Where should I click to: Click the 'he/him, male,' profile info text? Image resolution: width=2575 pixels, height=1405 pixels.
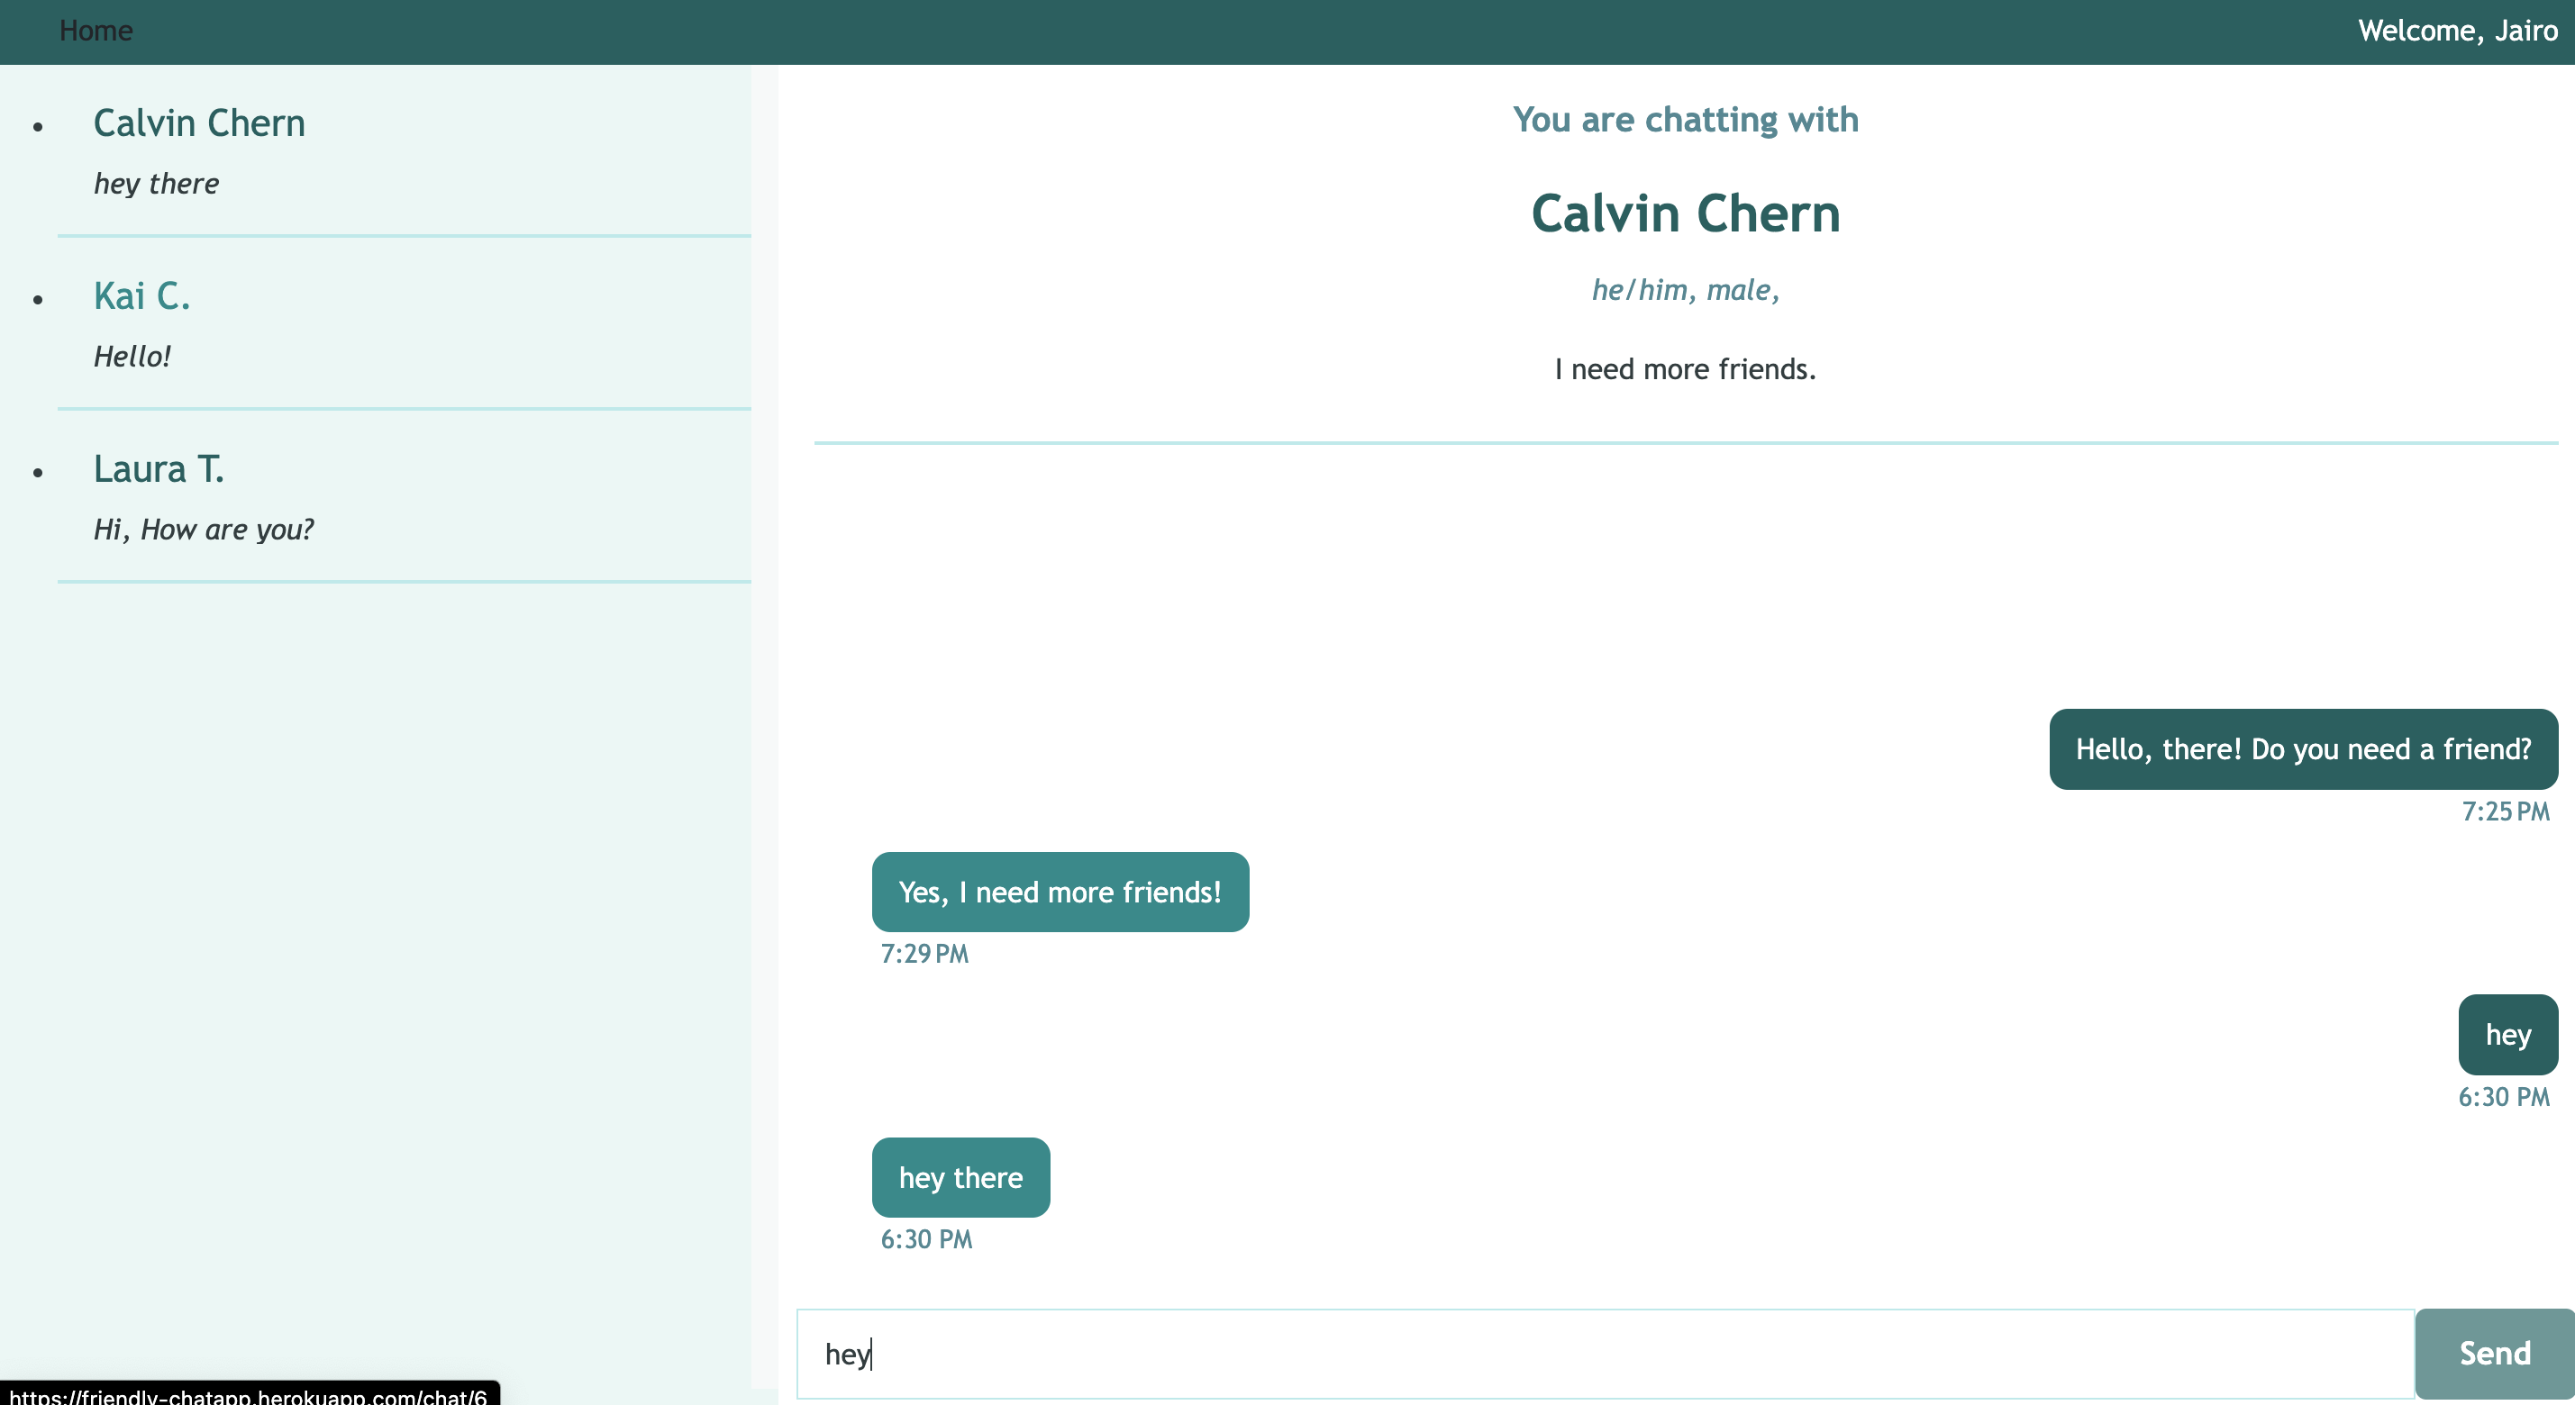tap(1686, 290)
